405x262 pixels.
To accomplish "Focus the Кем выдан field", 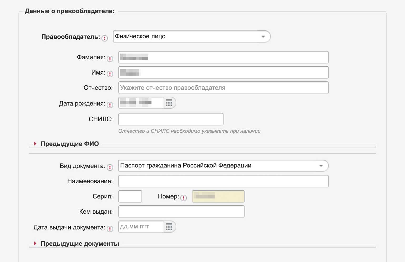I will pos(181,212).
